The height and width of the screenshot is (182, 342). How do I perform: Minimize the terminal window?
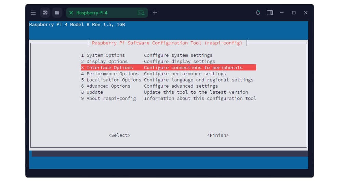click(x=282, y=13)
